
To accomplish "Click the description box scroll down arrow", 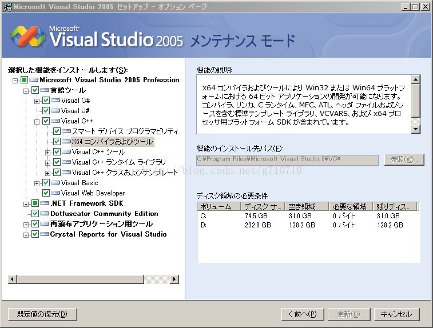I will click(416, 129).
